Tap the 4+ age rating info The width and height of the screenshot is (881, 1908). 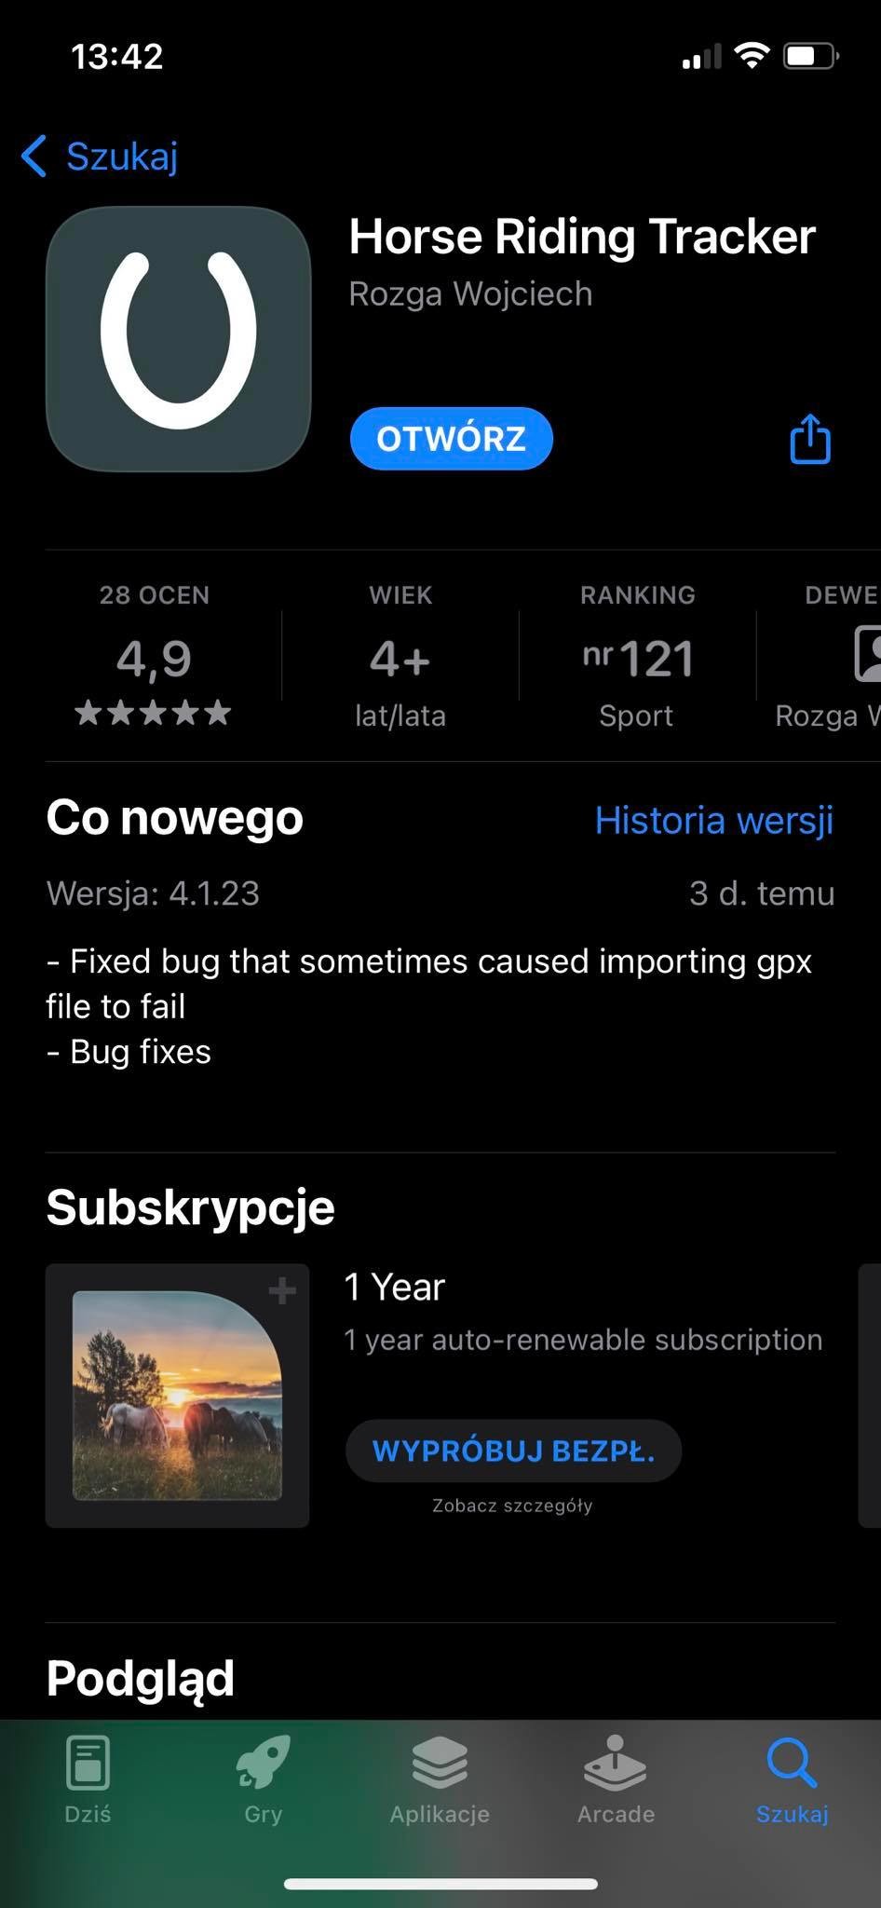pyautogui.click(x=400, y=660)
